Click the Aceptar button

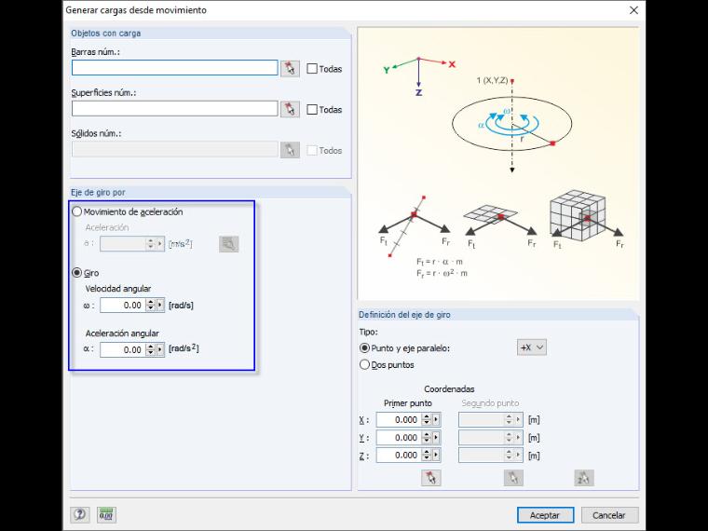(x=546, y=515)
